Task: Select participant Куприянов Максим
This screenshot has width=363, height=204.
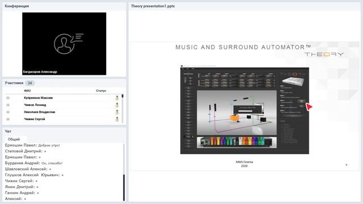Action: [x=38, y=98]
